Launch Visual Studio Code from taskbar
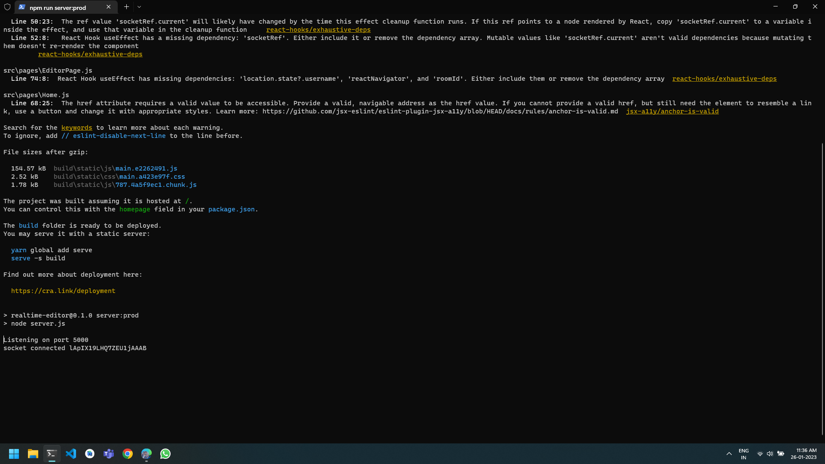825x464 pixels. tap(71, 454)
